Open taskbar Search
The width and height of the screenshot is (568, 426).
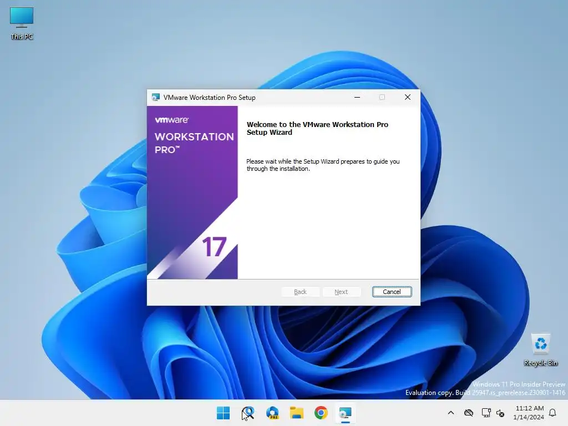[x=248, y=413]
